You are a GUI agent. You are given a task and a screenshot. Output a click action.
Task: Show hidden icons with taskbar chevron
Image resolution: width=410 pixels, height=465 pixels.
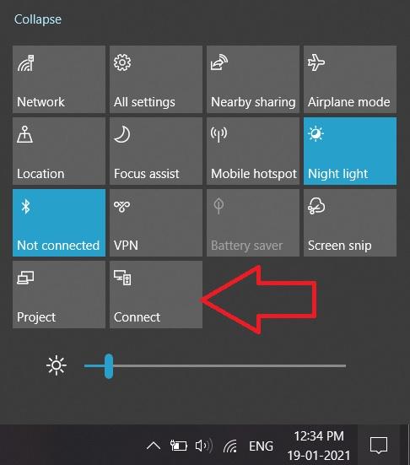(154, 446)
